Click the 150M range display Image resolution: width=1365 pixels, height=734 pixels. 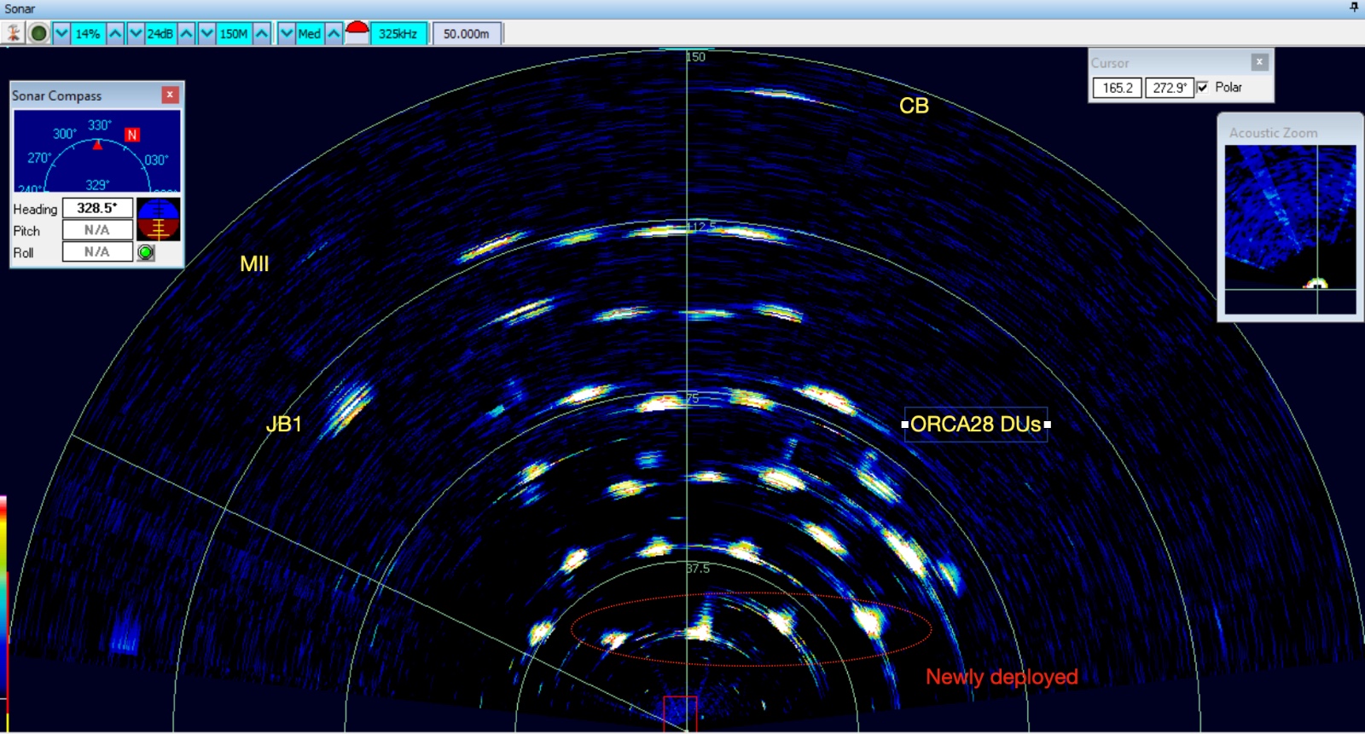pos(234,33)
